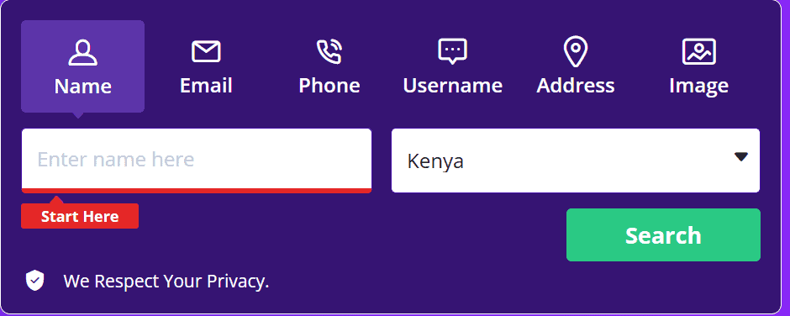Click the speech bubble icon above Username
Screen dimensions: 790x316
coord(452,51)
